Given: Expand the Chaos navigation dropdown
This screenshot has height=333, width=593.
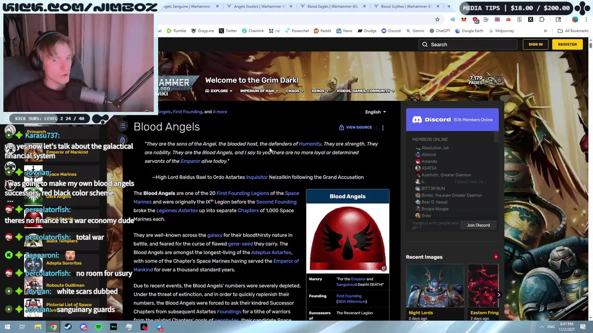Looking at the screenshot, I should [x=295, y=91].
